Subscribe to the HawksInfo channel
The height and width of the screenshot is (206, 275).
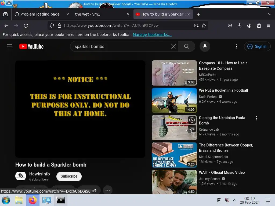tap(69, 176)
